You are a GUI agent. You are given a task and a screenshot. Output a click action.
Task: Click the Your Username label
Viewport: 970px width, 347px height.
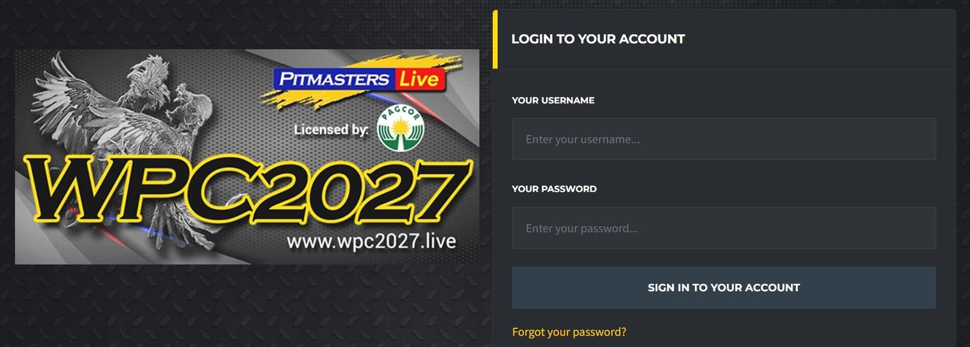point(553,100)
